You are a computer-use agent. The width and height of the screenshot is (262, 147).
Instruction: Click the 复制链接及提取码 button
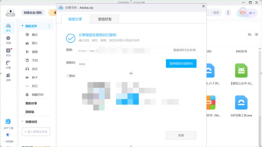(181, 63)
